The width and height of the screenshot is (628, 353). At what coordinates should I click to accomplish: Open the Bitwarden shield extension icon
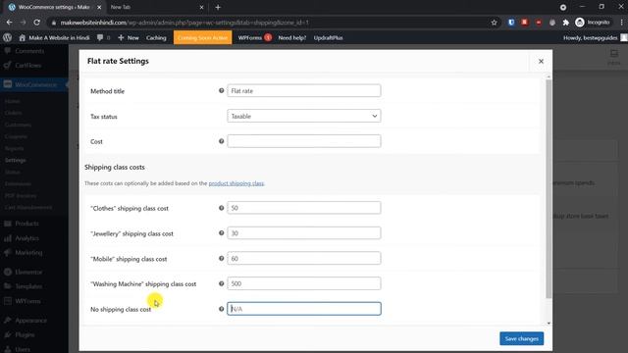click(511, 23)
